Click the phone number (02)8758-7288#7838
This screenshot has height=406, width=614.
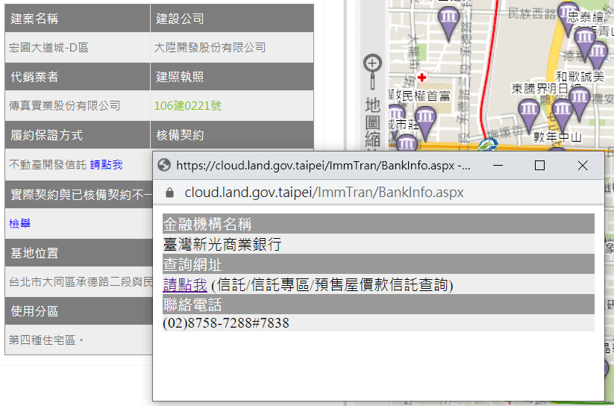click(x=226, y=323)
